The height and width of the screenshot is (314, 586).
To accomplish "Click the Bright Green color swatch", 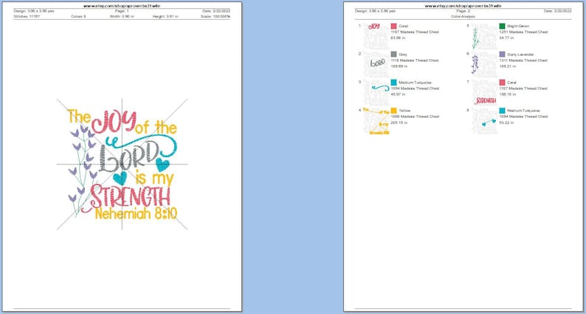I will (x=503, y=26).
